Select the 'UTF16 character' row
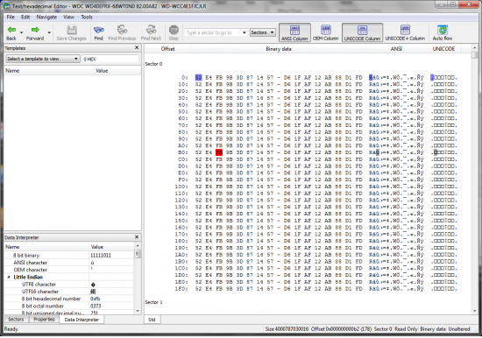Viewport: 482px width, 338px height. coord(69,292)
